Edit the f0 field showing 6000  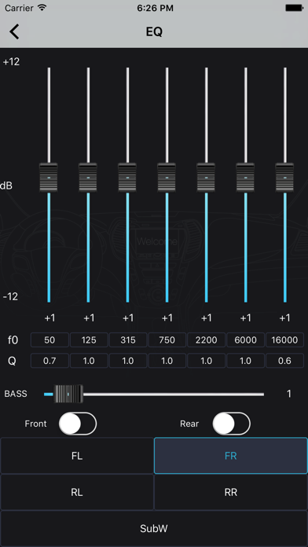[246, 340]
